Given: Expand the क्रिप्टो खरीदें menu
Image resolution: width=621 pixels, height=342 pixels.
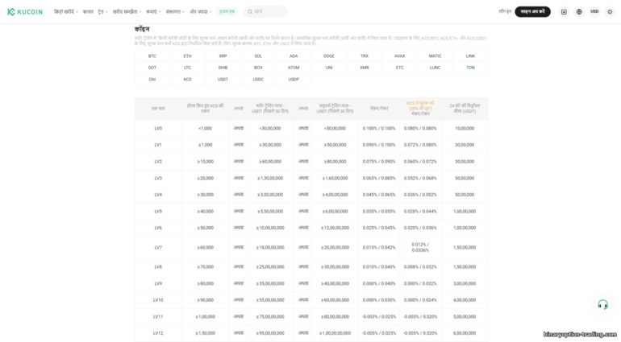Looking at the screenshot, I should pos(66,12).
